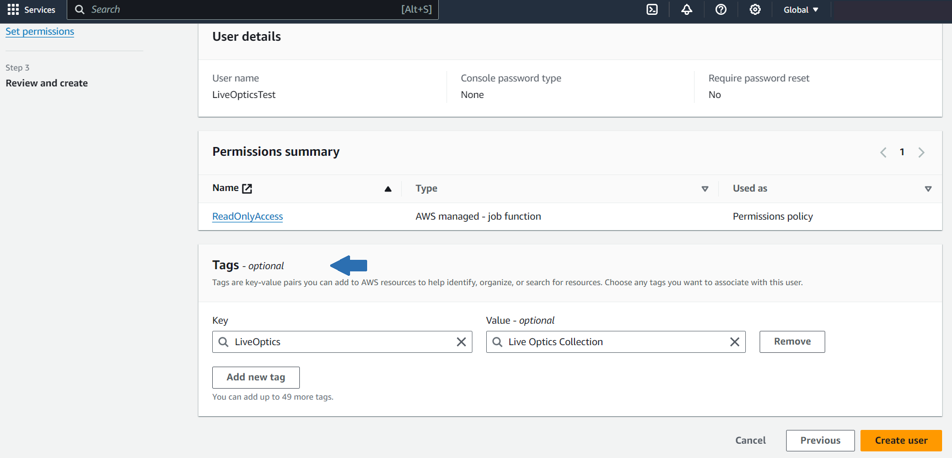Click the Used as column header
The image size is (952, 458).
click(750, 188)
